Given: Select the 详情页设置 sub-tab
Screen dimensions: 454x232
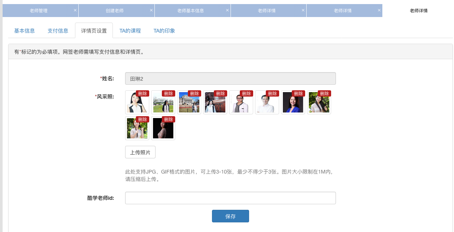Looking at the screenshot, I should 94,31.
